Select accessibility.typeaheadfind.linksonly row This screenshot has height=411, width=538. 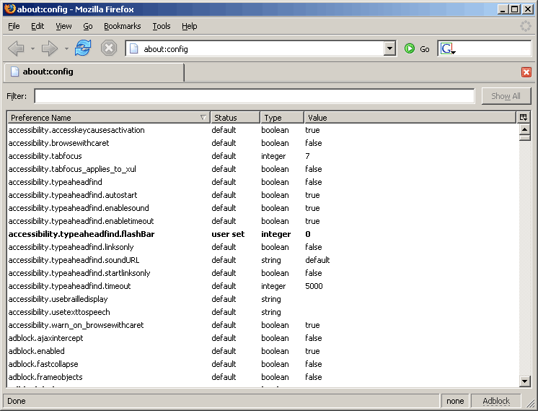click(x=263, y=248)
